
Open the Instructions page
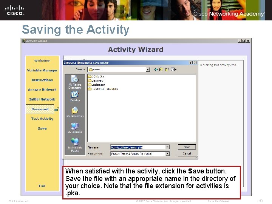point(42,80)
